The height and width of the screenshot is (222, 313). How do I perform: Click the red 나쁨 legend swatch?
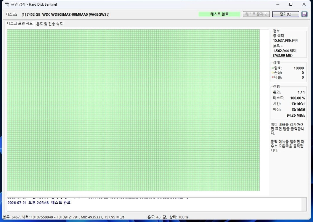[x=272, y=77]
